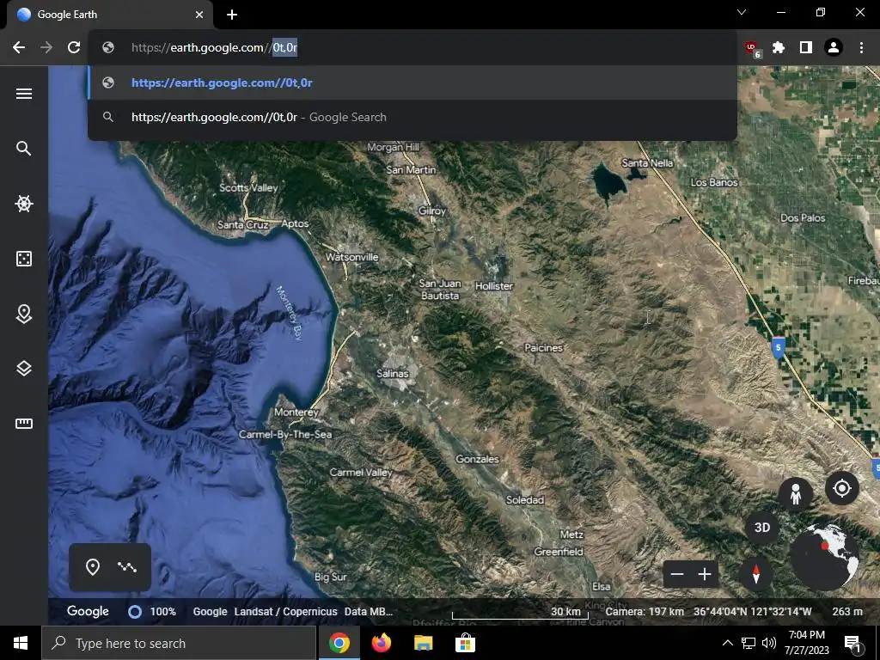
Task: Click the camera coordinates readout
Action: point(752,612)
